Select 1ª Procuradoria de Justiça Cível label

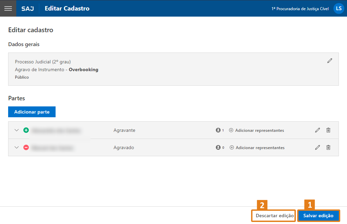[x=300, y=9]
